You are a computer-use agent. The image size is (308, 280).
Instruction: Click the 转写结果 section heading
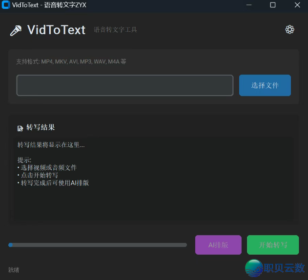pyautogui.click(x=41, y=127)
